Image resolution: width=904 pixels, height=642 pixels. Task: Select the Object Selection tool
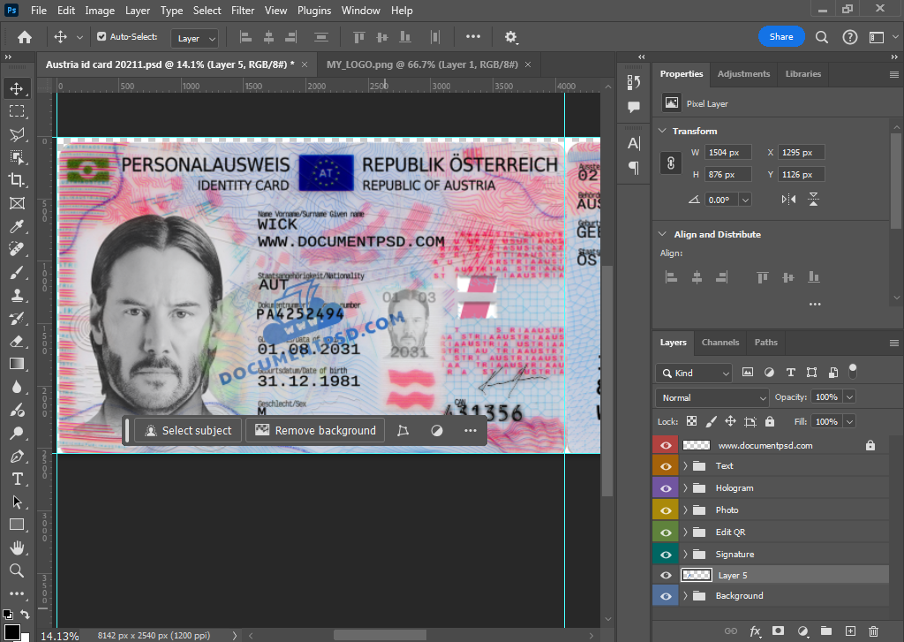point(17,157)
